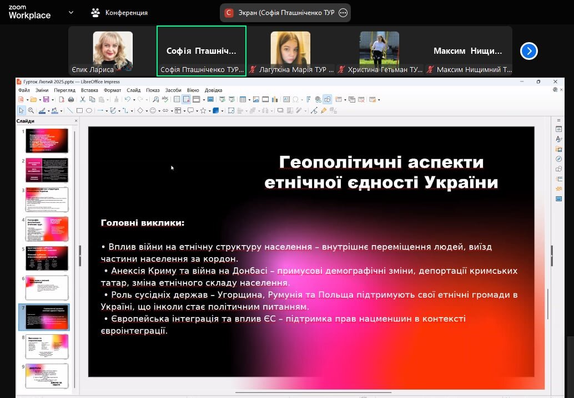Viewport: 574px width, 398px height.
Task: Click the Print icon in Impress toolbar
Action: [71, 100]
